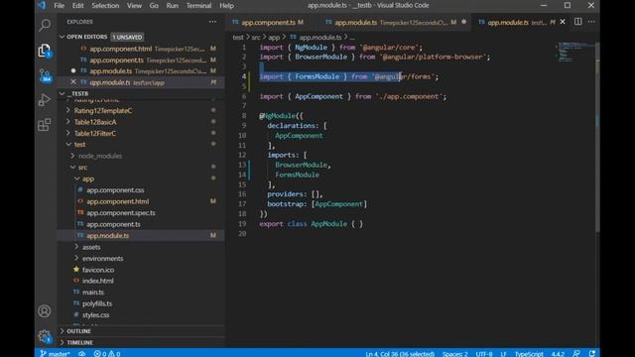This screenshot has height=357, width=635.
Task: Expand the assets folder
Action: 77,247
